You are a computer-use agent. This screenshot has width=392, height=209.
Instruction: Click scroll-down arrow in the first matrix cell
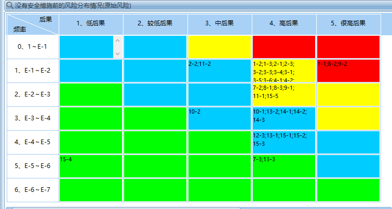(x=118, y=54)
